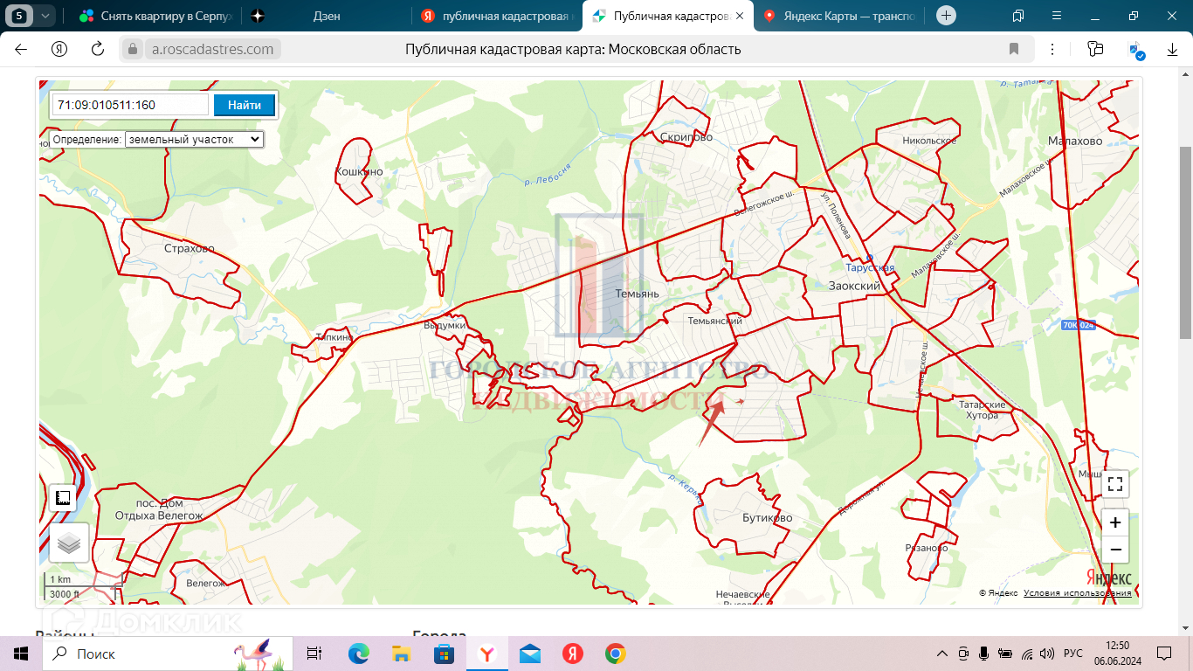The height and width of the screenshot is (671, 1193).
Task: Open Task View on the taskbar
Action: [x=314, y=654]
